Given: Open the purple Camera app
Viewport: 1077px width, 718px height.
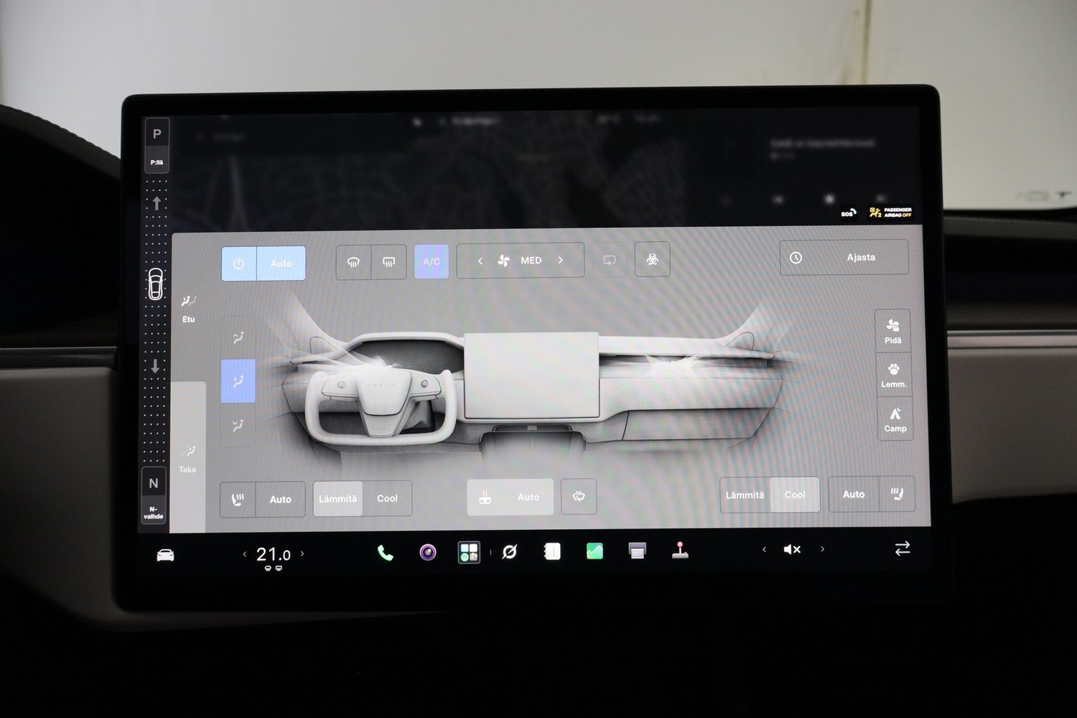Looking at the screenshot, I should point(428,552).
